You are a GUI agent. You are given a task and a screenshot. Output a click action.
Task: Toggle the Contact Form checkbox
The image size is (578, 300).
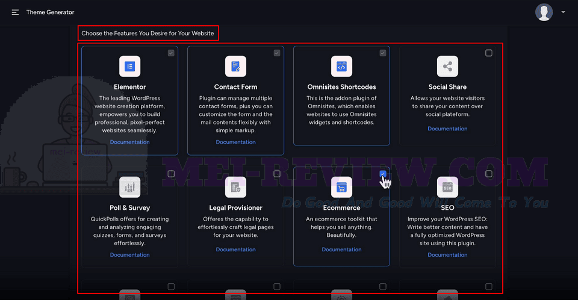pos(277,53)
